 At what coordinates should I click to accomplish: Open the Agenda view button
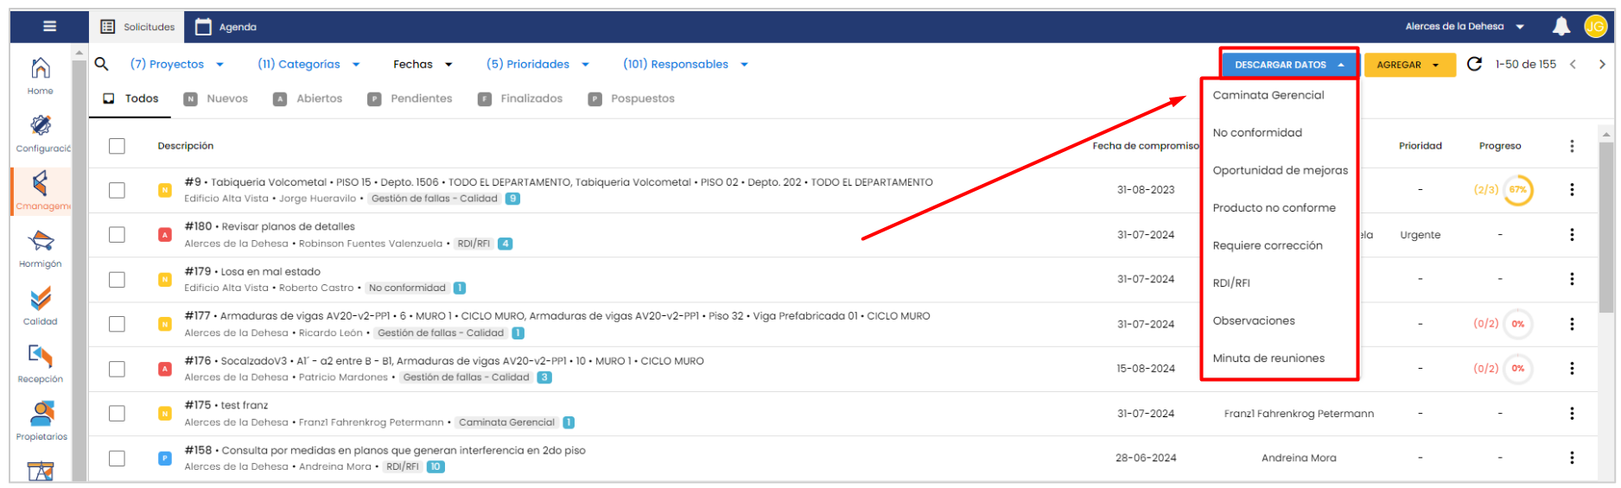pyautogui.click(x=226, y=27)
